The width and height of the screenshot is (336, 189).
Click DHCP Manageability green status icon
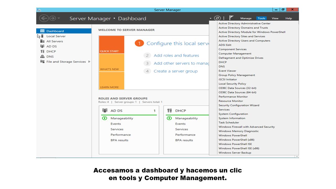169,118
